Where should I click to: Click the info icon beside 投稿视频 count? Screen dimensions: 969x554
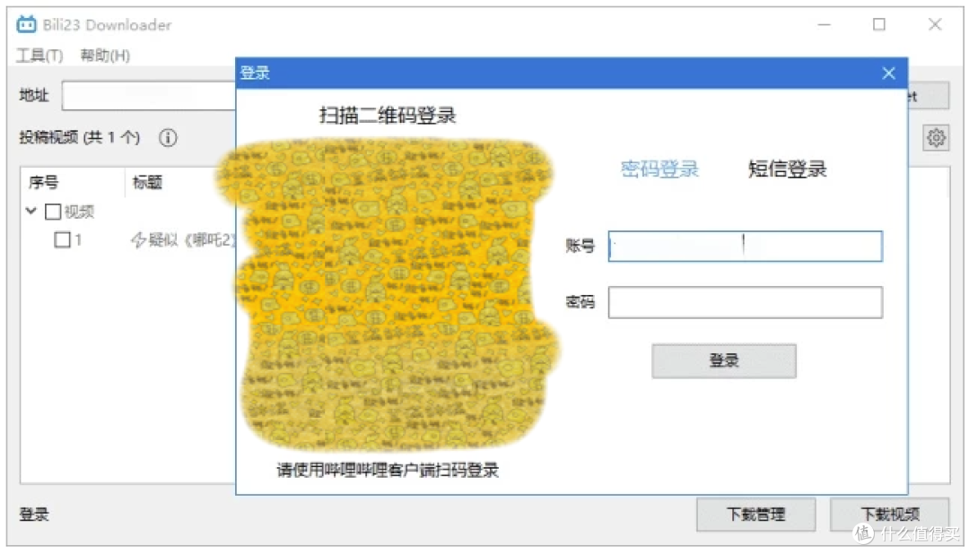coord(168,137)
